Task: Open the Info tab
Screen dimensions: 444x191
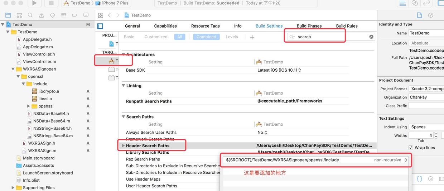Action: (x=238, y=26)
